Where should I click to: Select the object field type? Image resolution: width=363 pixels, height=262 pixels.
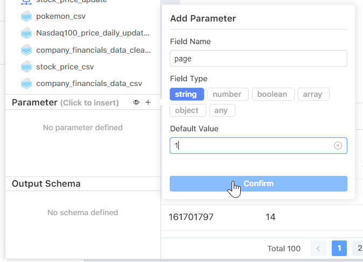[187, 110]
